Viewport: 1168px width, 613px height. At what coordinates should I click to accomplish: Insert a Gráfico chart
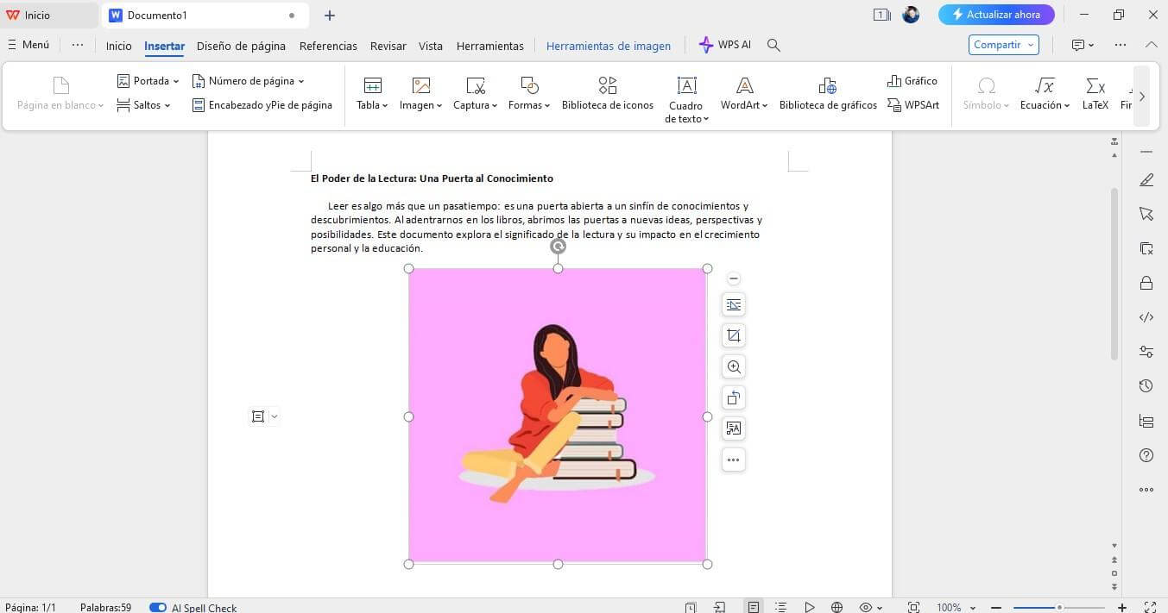click(x=912, y=80)
